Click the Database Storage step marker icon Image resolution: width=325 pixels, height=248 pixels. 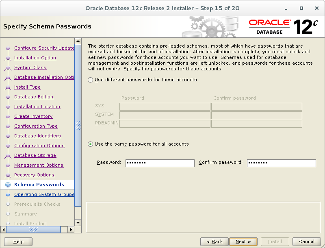(8, 156)
